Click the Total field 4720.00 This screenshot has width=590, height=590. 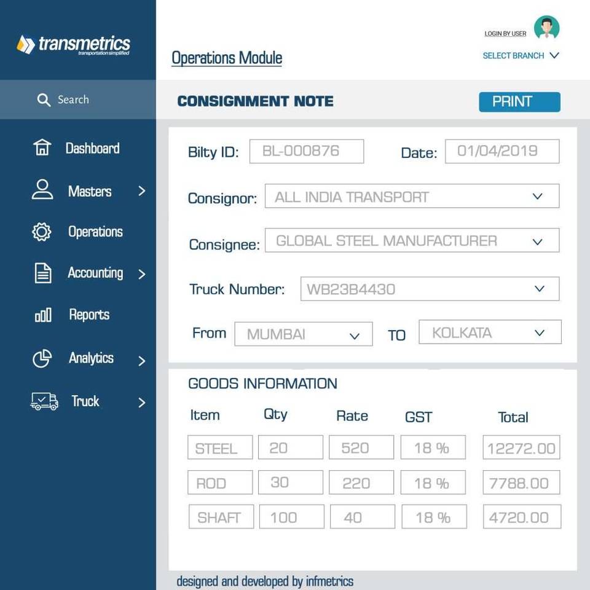point(522,517)
